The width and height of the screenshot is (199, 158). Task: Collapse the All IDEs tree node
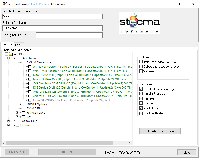(x=3, y=54)
